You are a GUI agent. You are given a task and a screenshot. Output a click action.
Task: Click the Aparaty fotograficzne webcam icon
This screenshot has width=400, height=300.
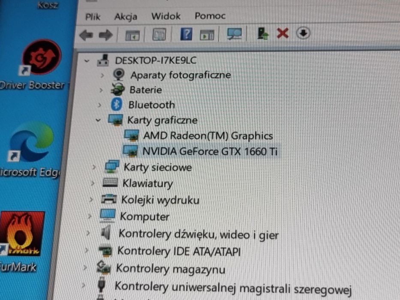click(119, 75)
